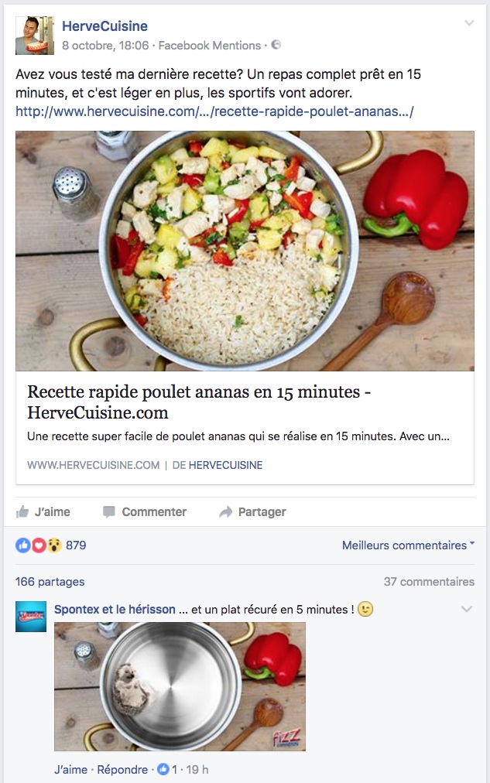Click the globe public privacy icon

pos(276,45)
